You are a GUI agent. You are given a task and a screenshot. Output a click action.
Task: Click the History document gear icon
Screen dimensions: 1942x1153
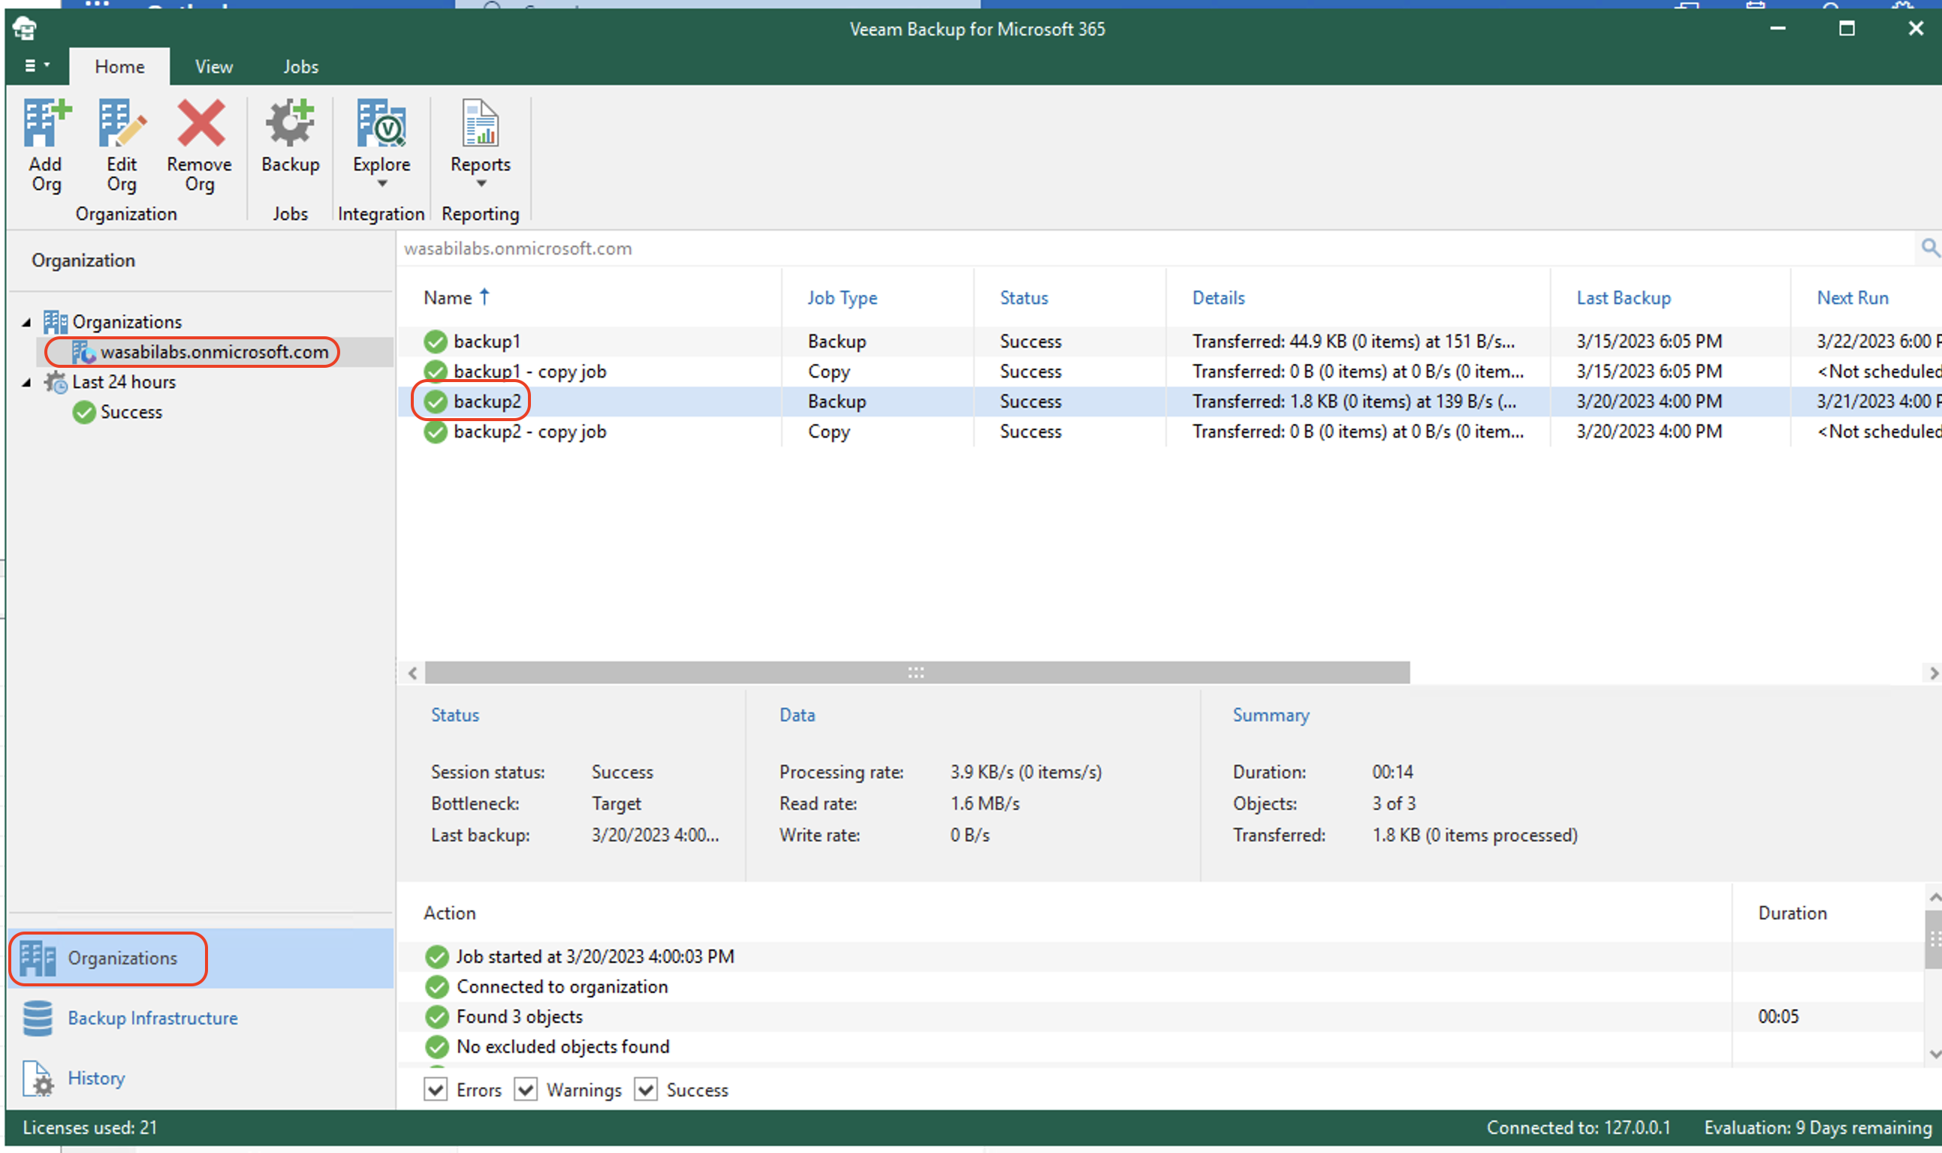coord(38,1079)
